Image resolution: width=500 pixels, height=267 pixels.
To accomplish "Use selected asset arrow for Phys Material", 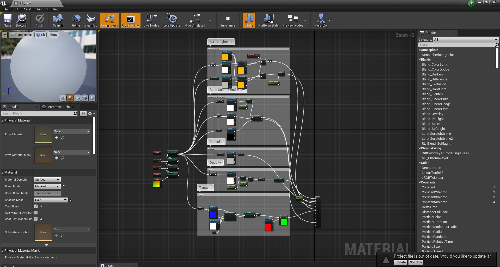I will [x=57, y=137].
